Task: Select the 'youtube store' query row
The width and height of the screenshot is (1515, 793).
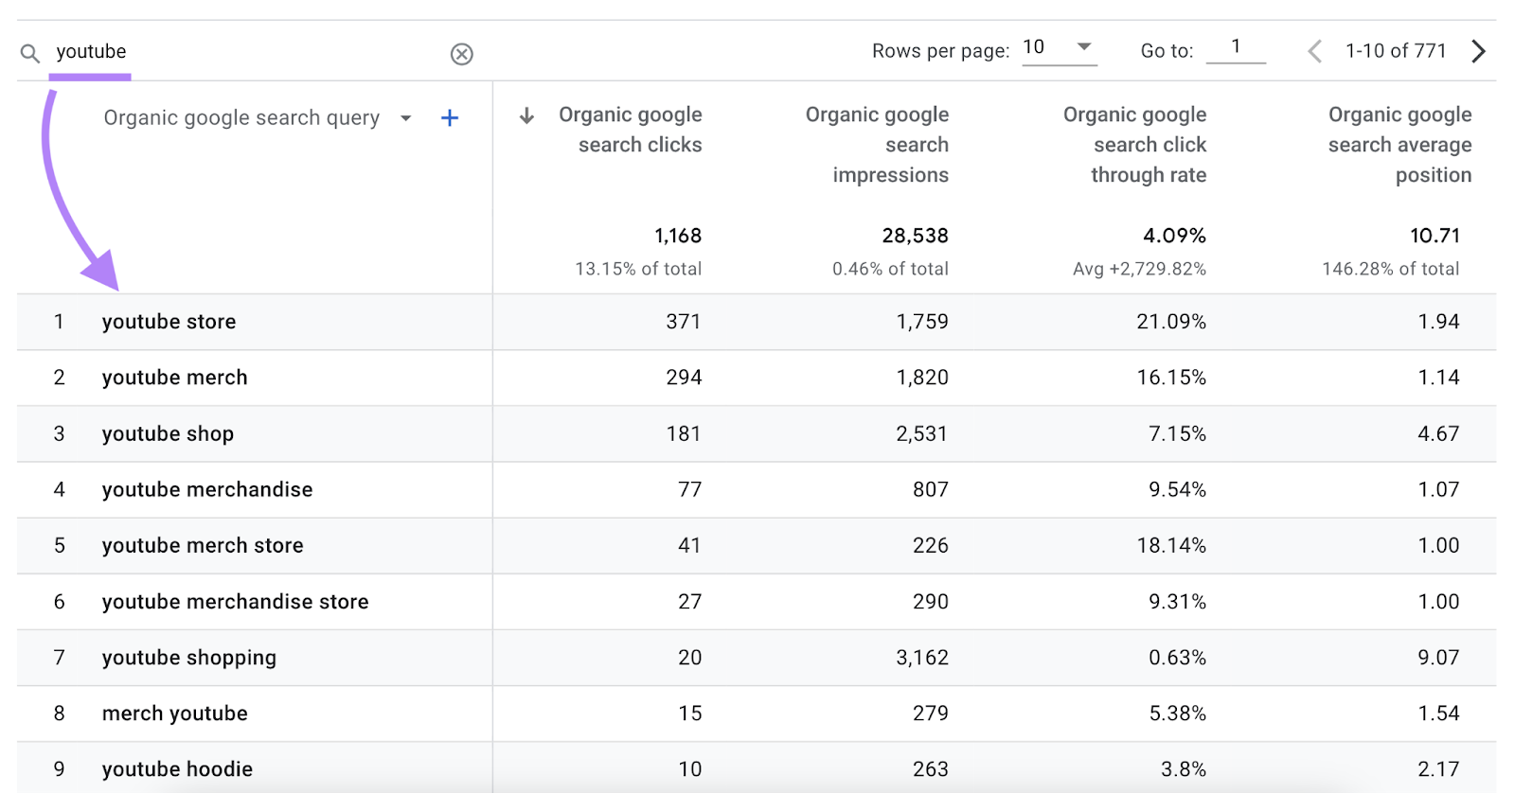Action: tap(757, 322)
